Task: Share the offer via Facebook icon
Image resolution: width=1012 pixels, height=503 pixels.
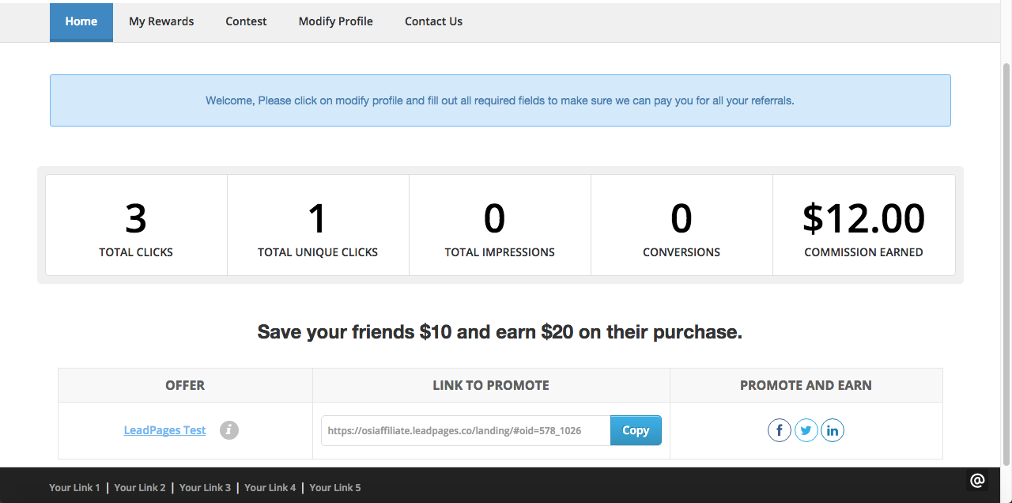Action: pyautogui.click(x=780, y=430)
